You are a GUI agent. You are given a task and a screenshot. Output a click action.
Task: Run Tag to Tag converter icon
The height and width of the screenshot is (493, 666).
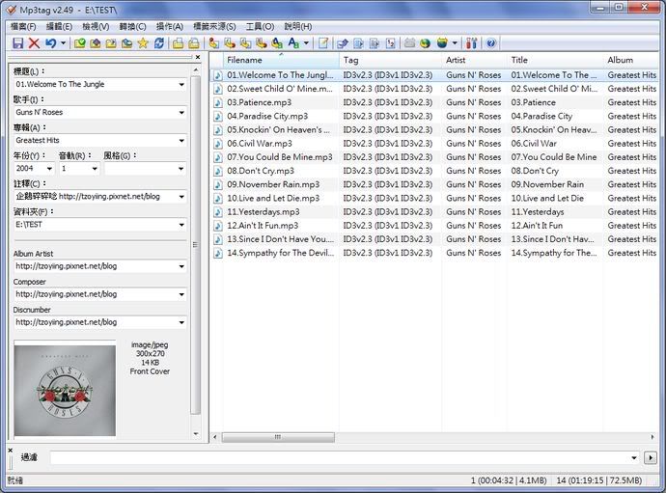(x=277, y=42)
